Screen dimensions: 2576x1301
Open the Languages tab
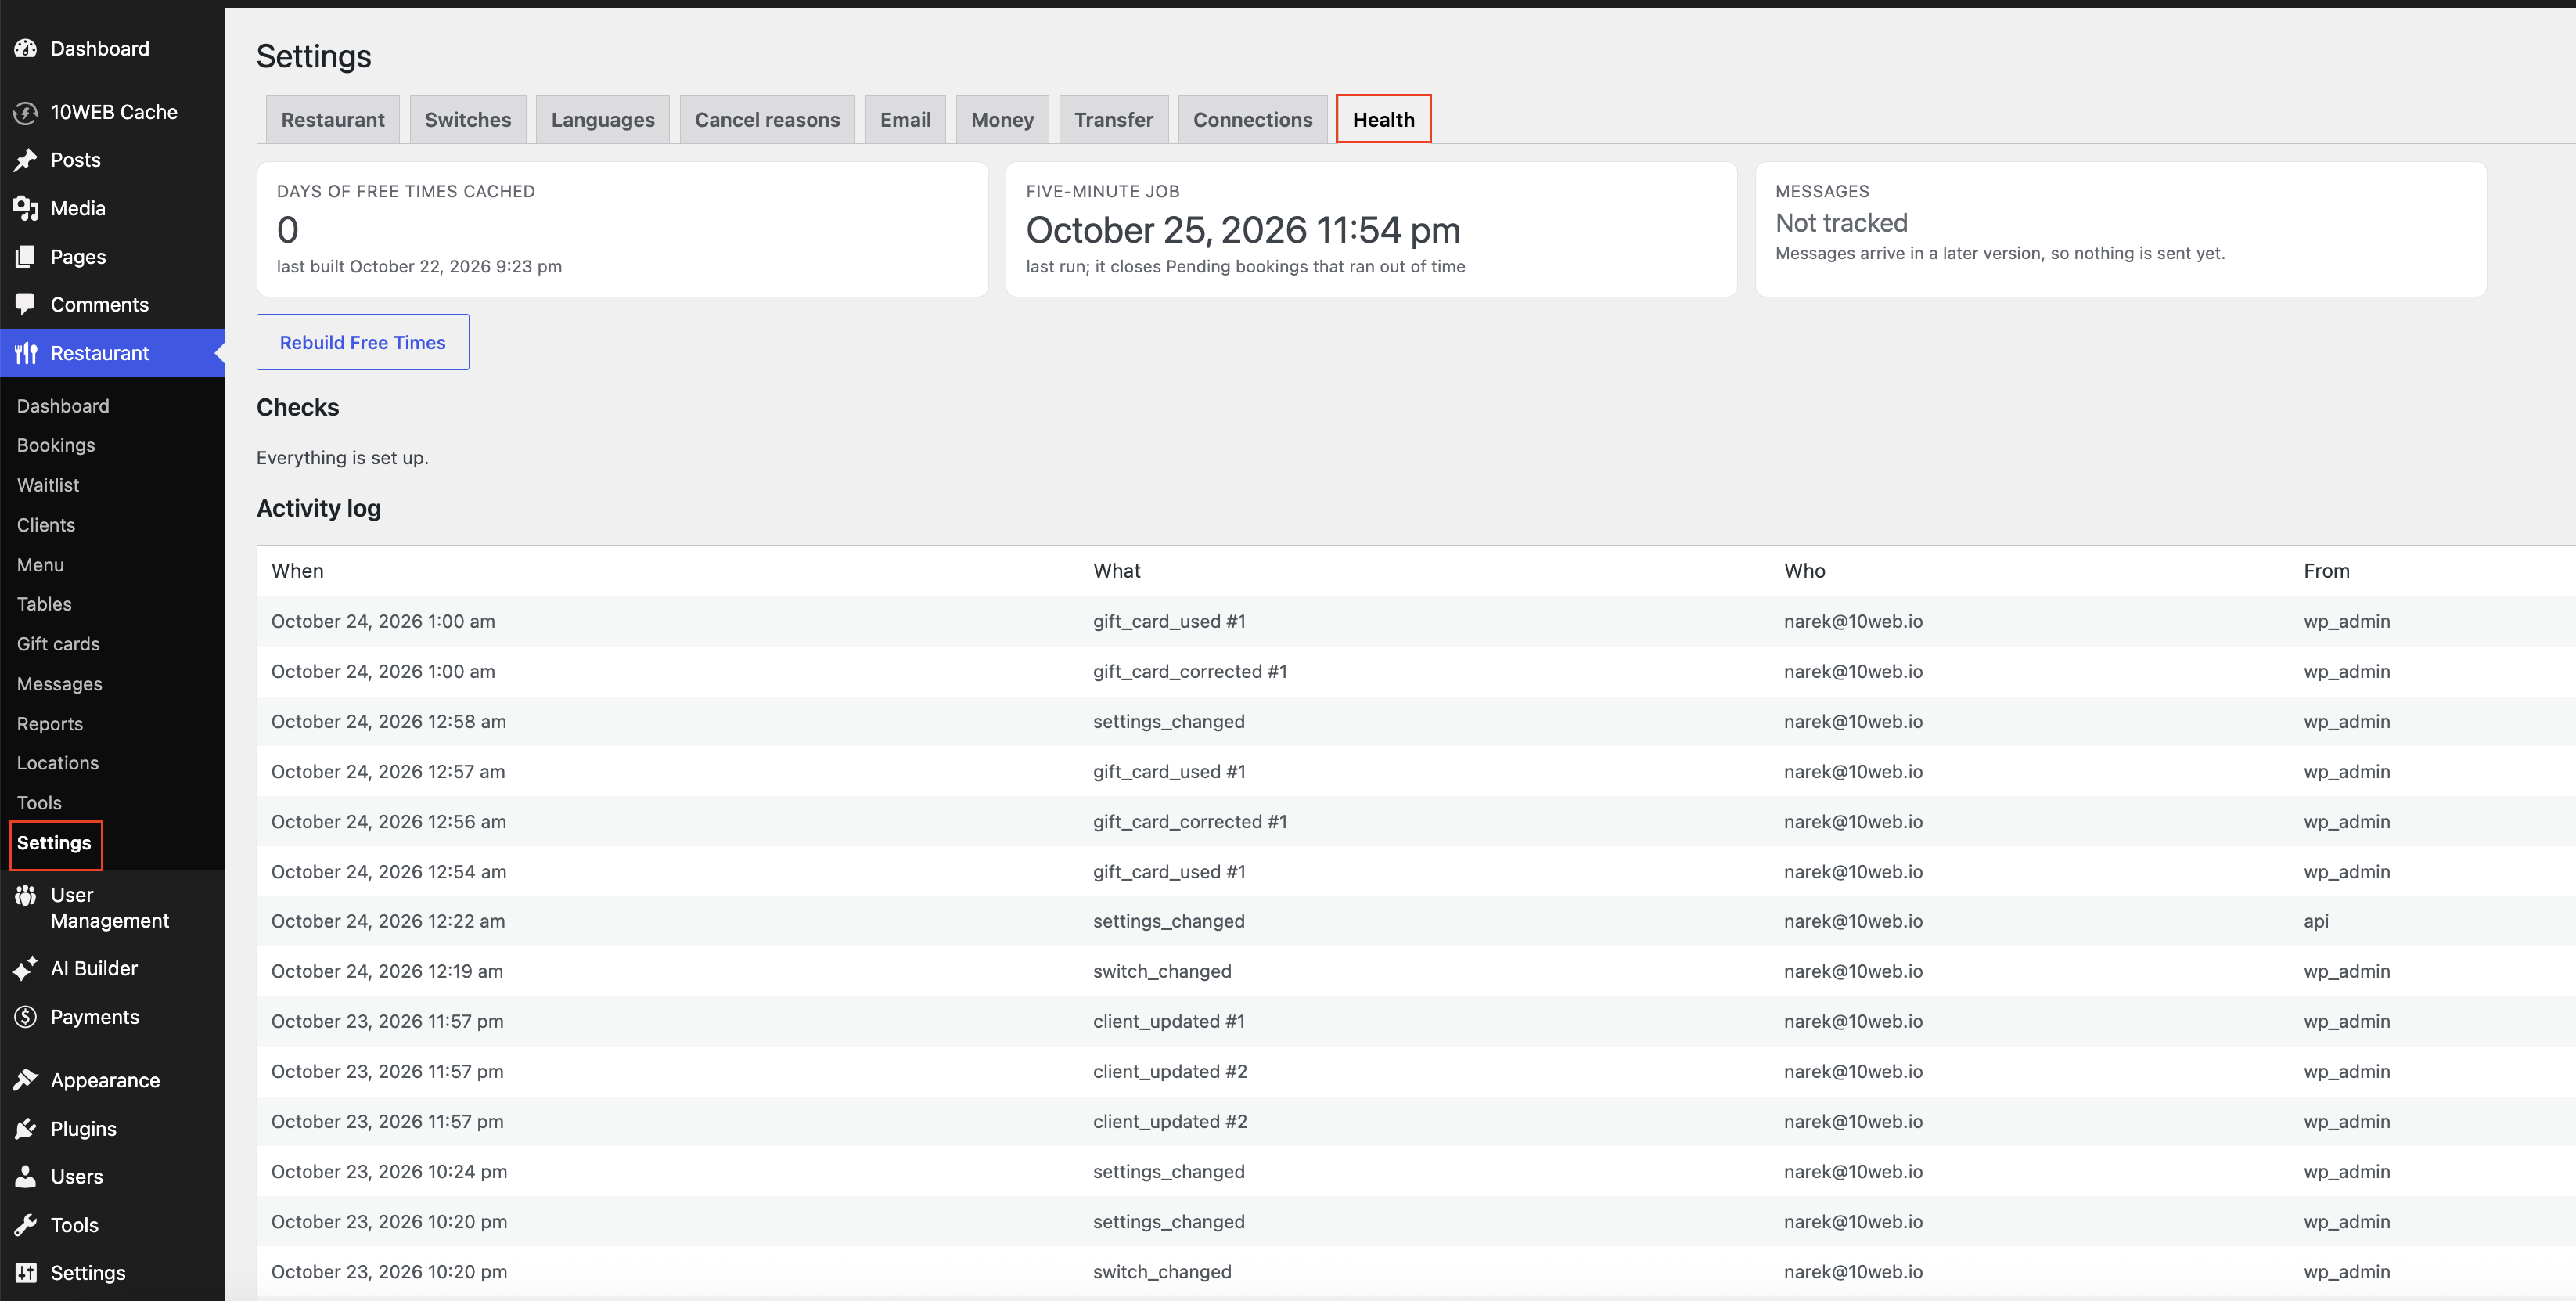pos(602,120)
